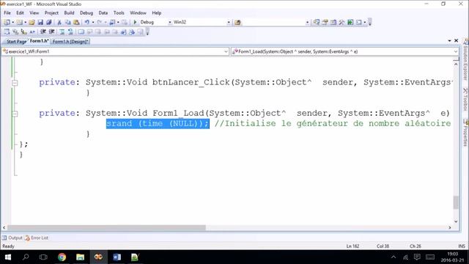Click the Open File folder icon

(32, 22)
